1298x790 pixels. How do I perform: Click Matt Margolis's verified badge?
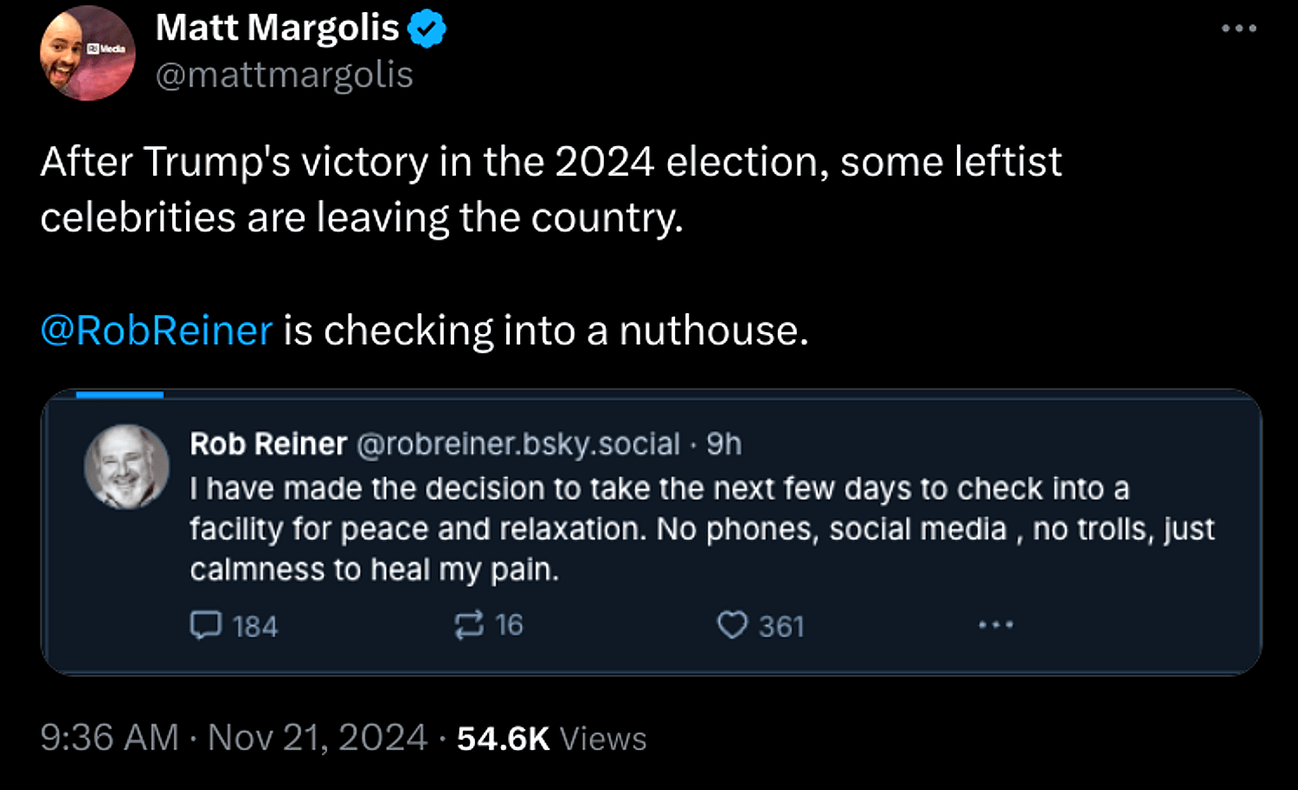(427, 29)
